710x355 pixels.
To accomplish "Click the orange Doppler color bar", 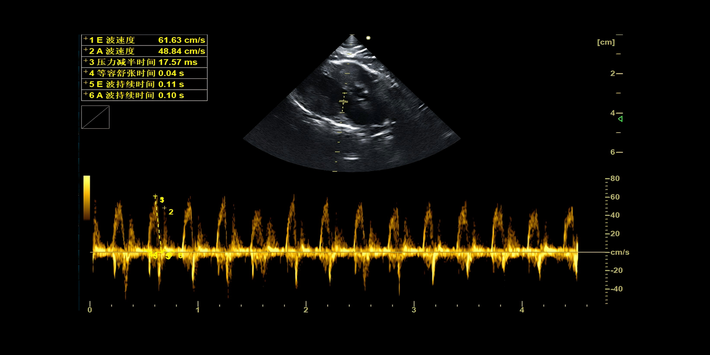I will pos(87,197).
